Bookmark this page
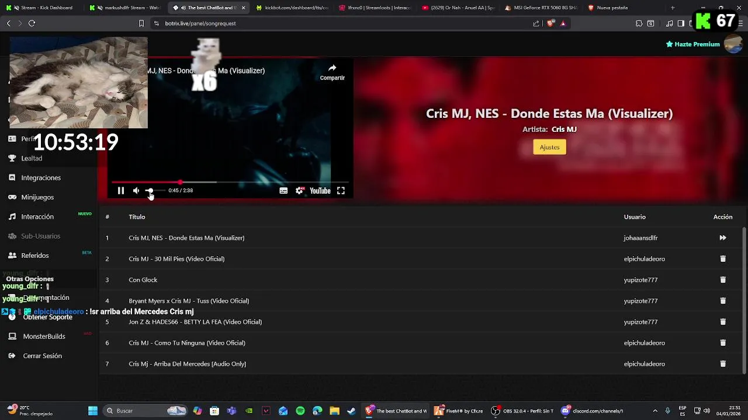 [141, 23]
